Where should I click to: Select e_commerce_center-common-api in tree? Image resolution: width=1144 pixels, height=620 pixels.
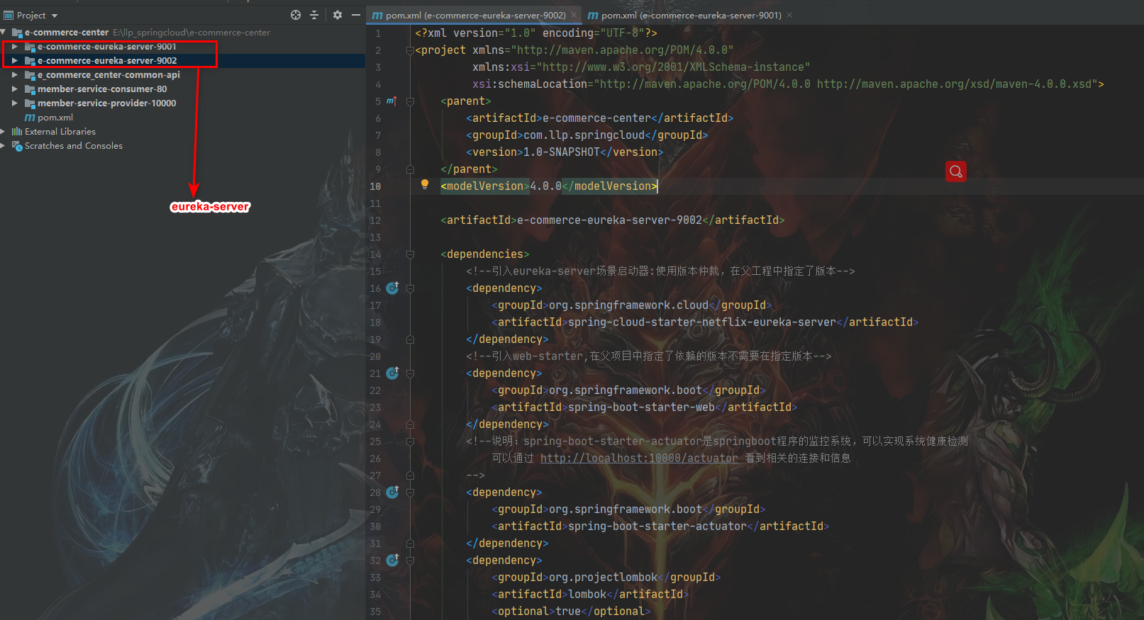pyautogui.click(x=109, y=75)
